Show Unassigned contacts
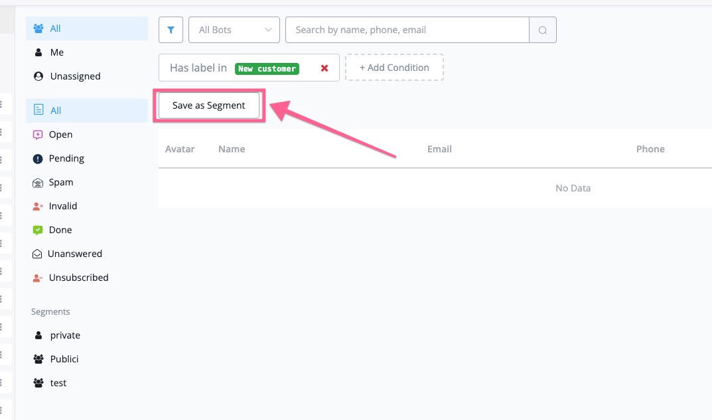712x420 pixels. 75,76
